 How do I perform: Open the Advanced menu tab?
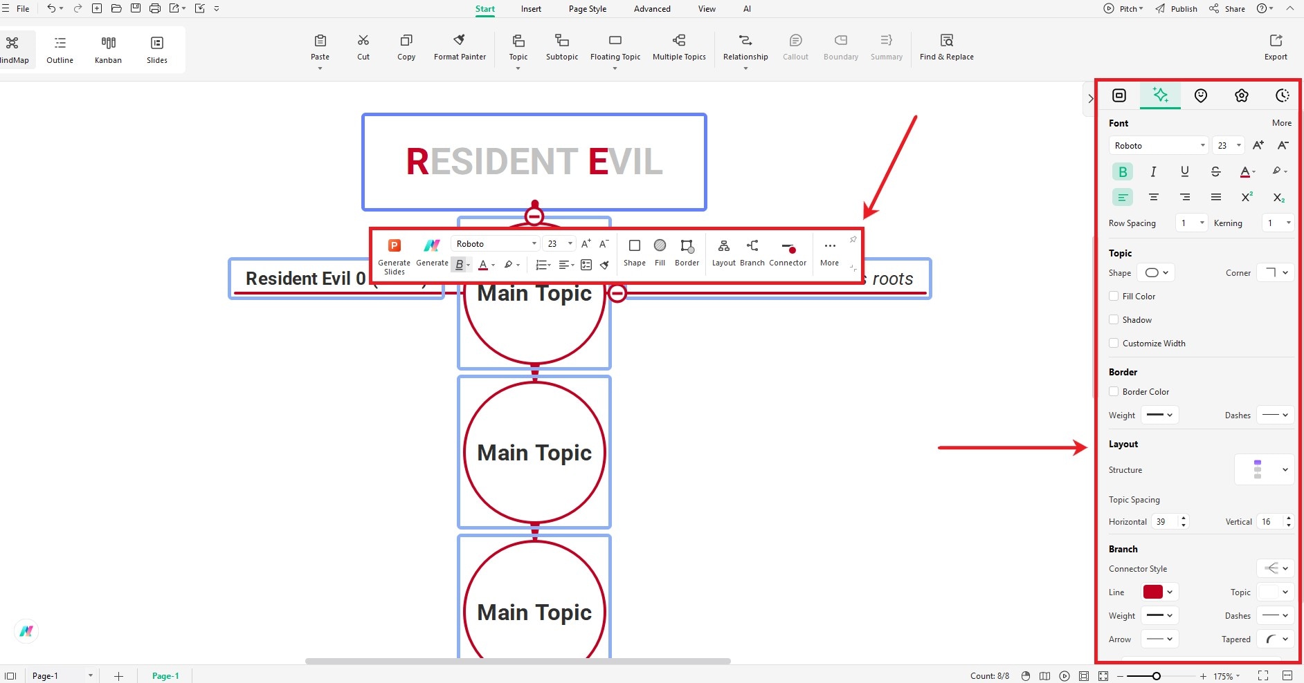pos(652,9)
